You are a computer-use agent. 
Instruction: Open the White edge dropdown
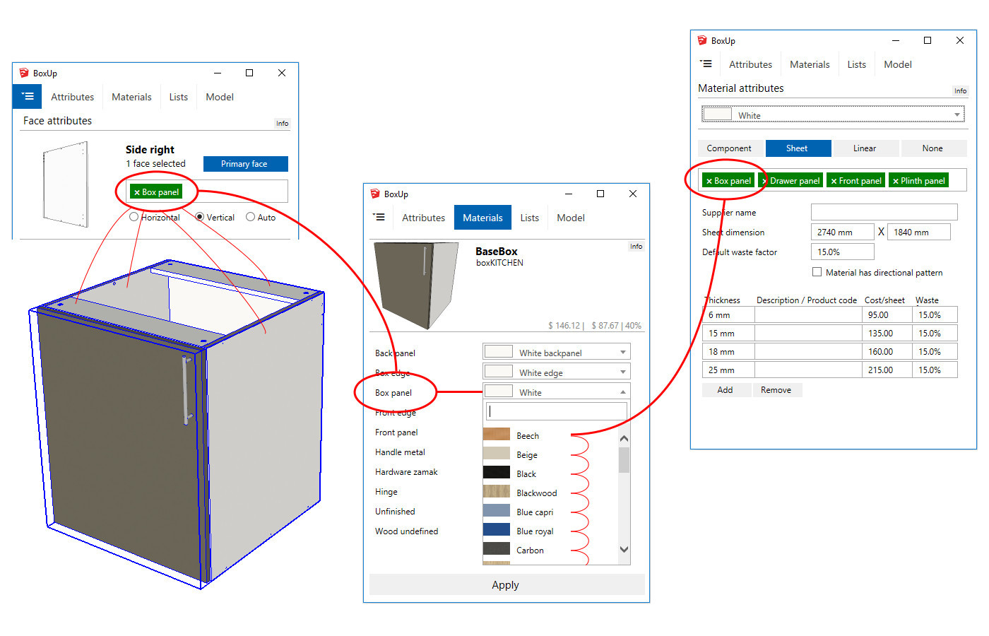click(622, 371)
